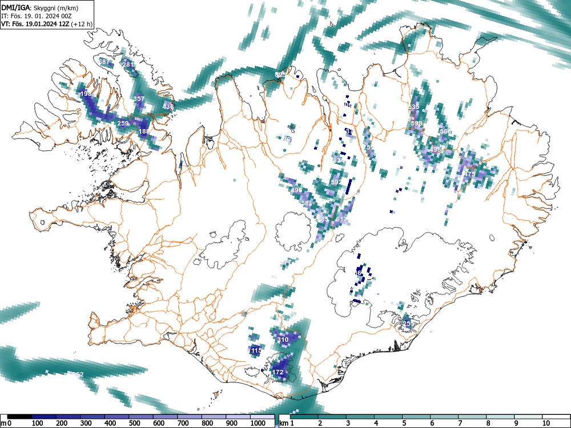The image size is (571, 428).
Task: Click the km 1 legend label
Action: 287,423
